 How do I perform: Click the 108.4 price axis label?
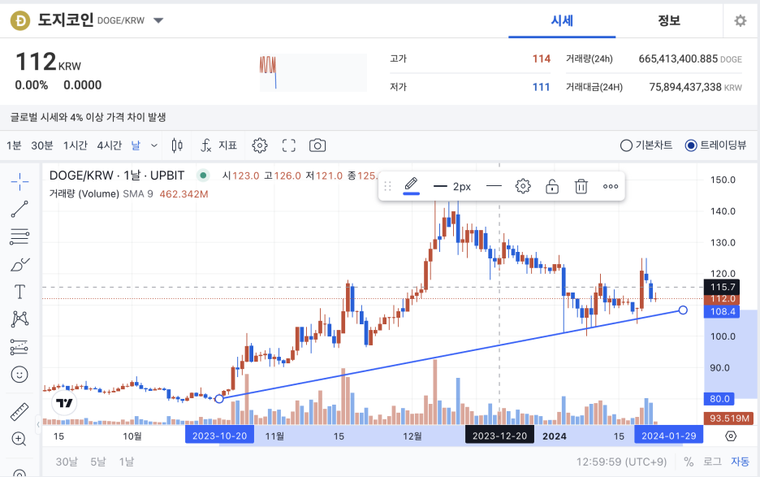click(722, 311)
